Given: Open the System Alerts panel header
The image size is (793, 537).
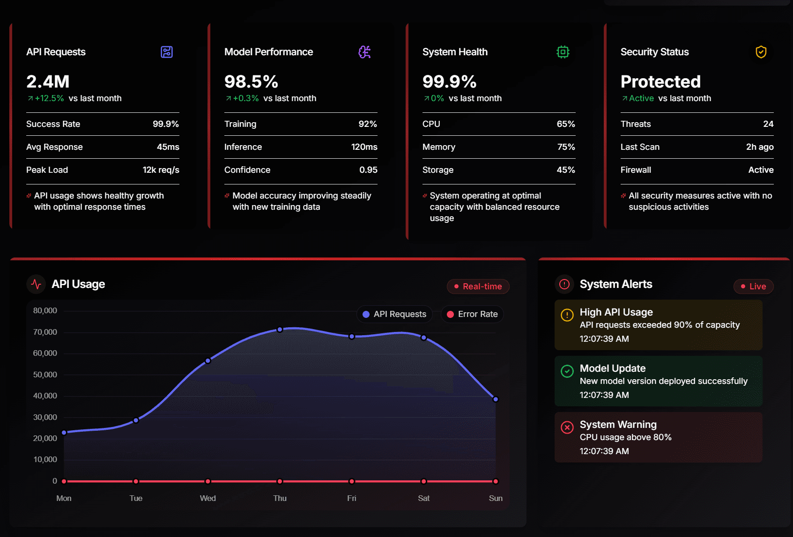Looking at the screenshot, I should coord(616,284).
